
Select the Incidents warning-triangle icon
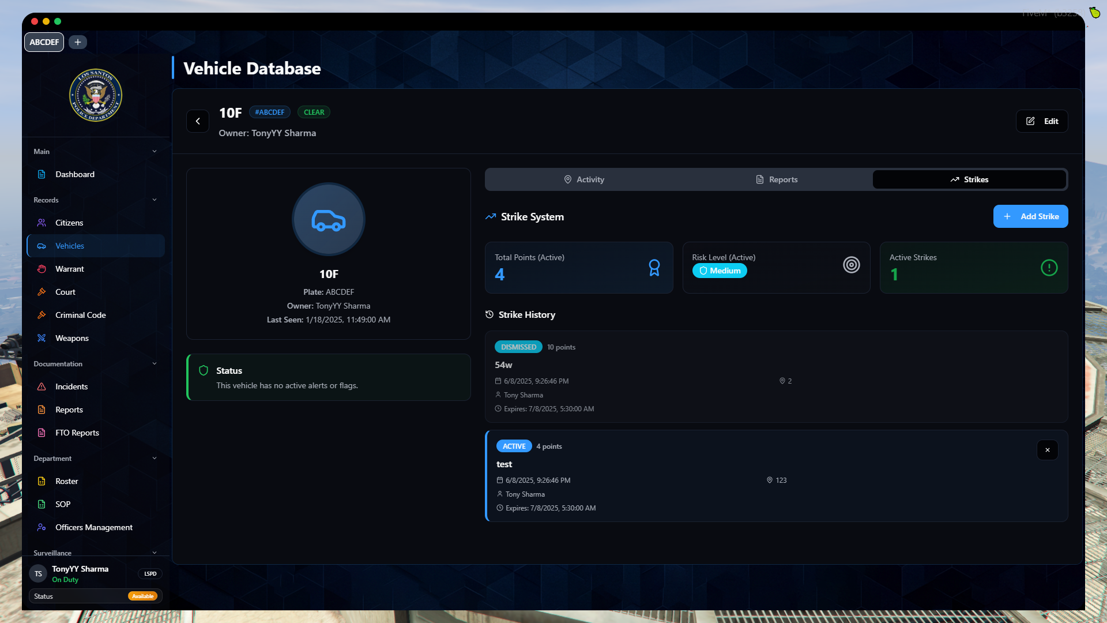(42, 386)
